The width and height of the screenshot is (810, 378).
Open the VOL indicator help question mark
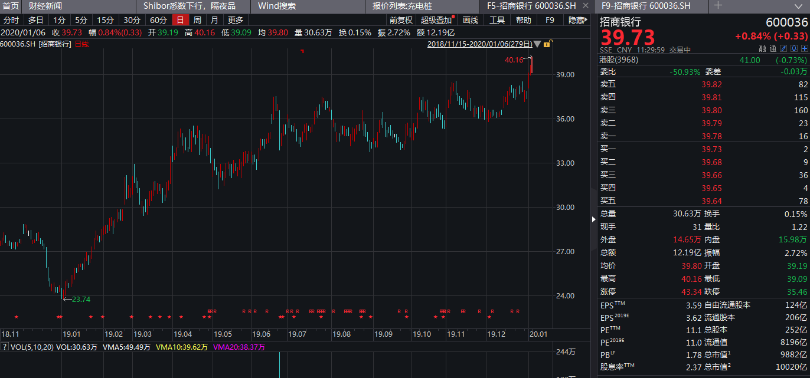coord(5,347)
